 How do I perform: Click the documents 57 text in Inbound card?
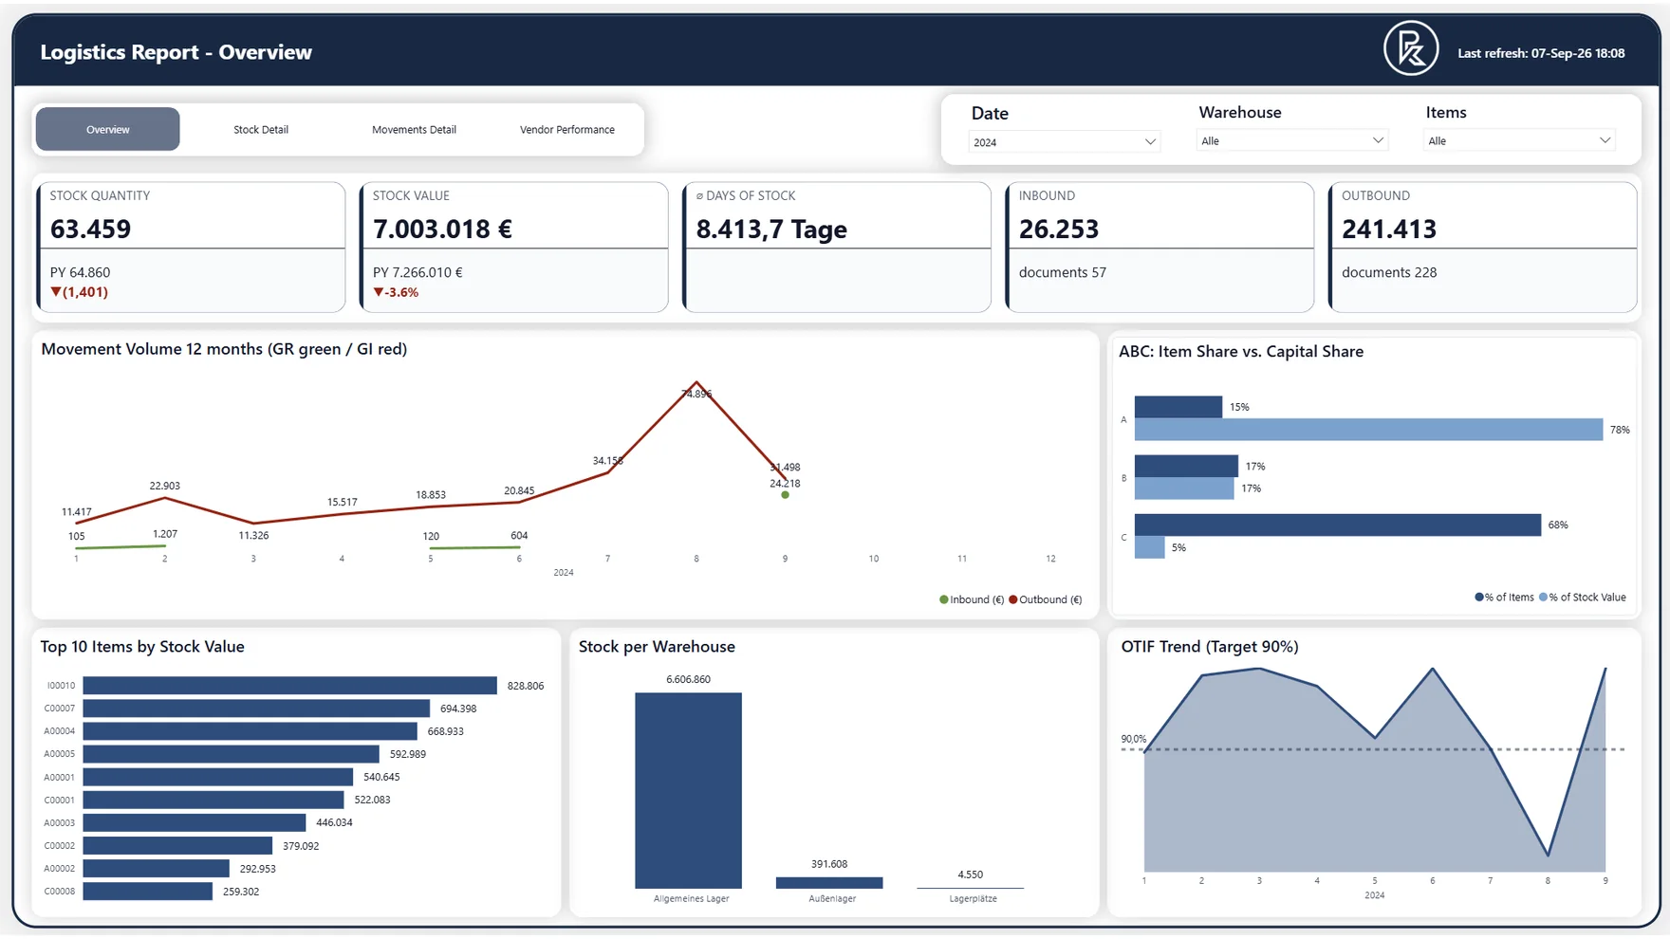pos(1063,272)
